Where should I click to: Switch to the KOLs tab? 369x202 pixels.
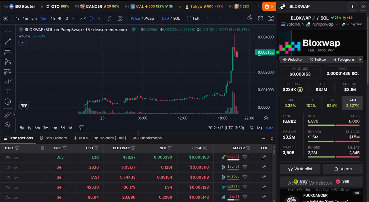[x=80, y=138]
